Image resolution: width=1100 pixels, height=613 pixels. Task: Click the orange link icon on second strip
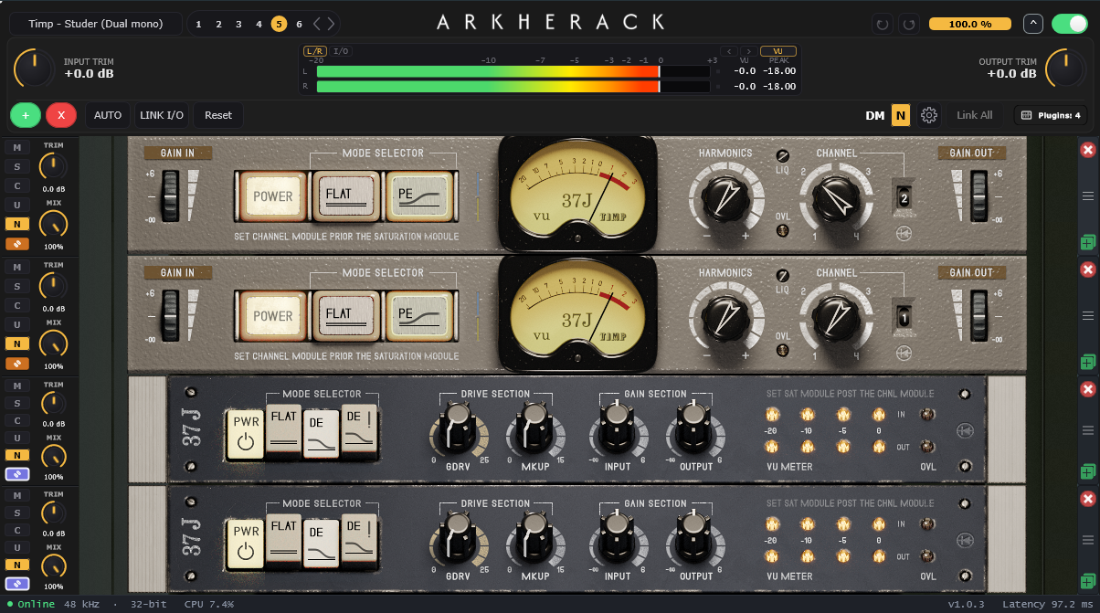(16, 364)
